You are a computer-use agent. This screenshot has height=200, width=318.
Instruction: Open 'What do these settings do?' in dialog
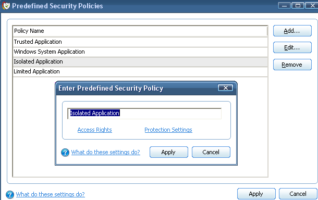coord(105,152)
